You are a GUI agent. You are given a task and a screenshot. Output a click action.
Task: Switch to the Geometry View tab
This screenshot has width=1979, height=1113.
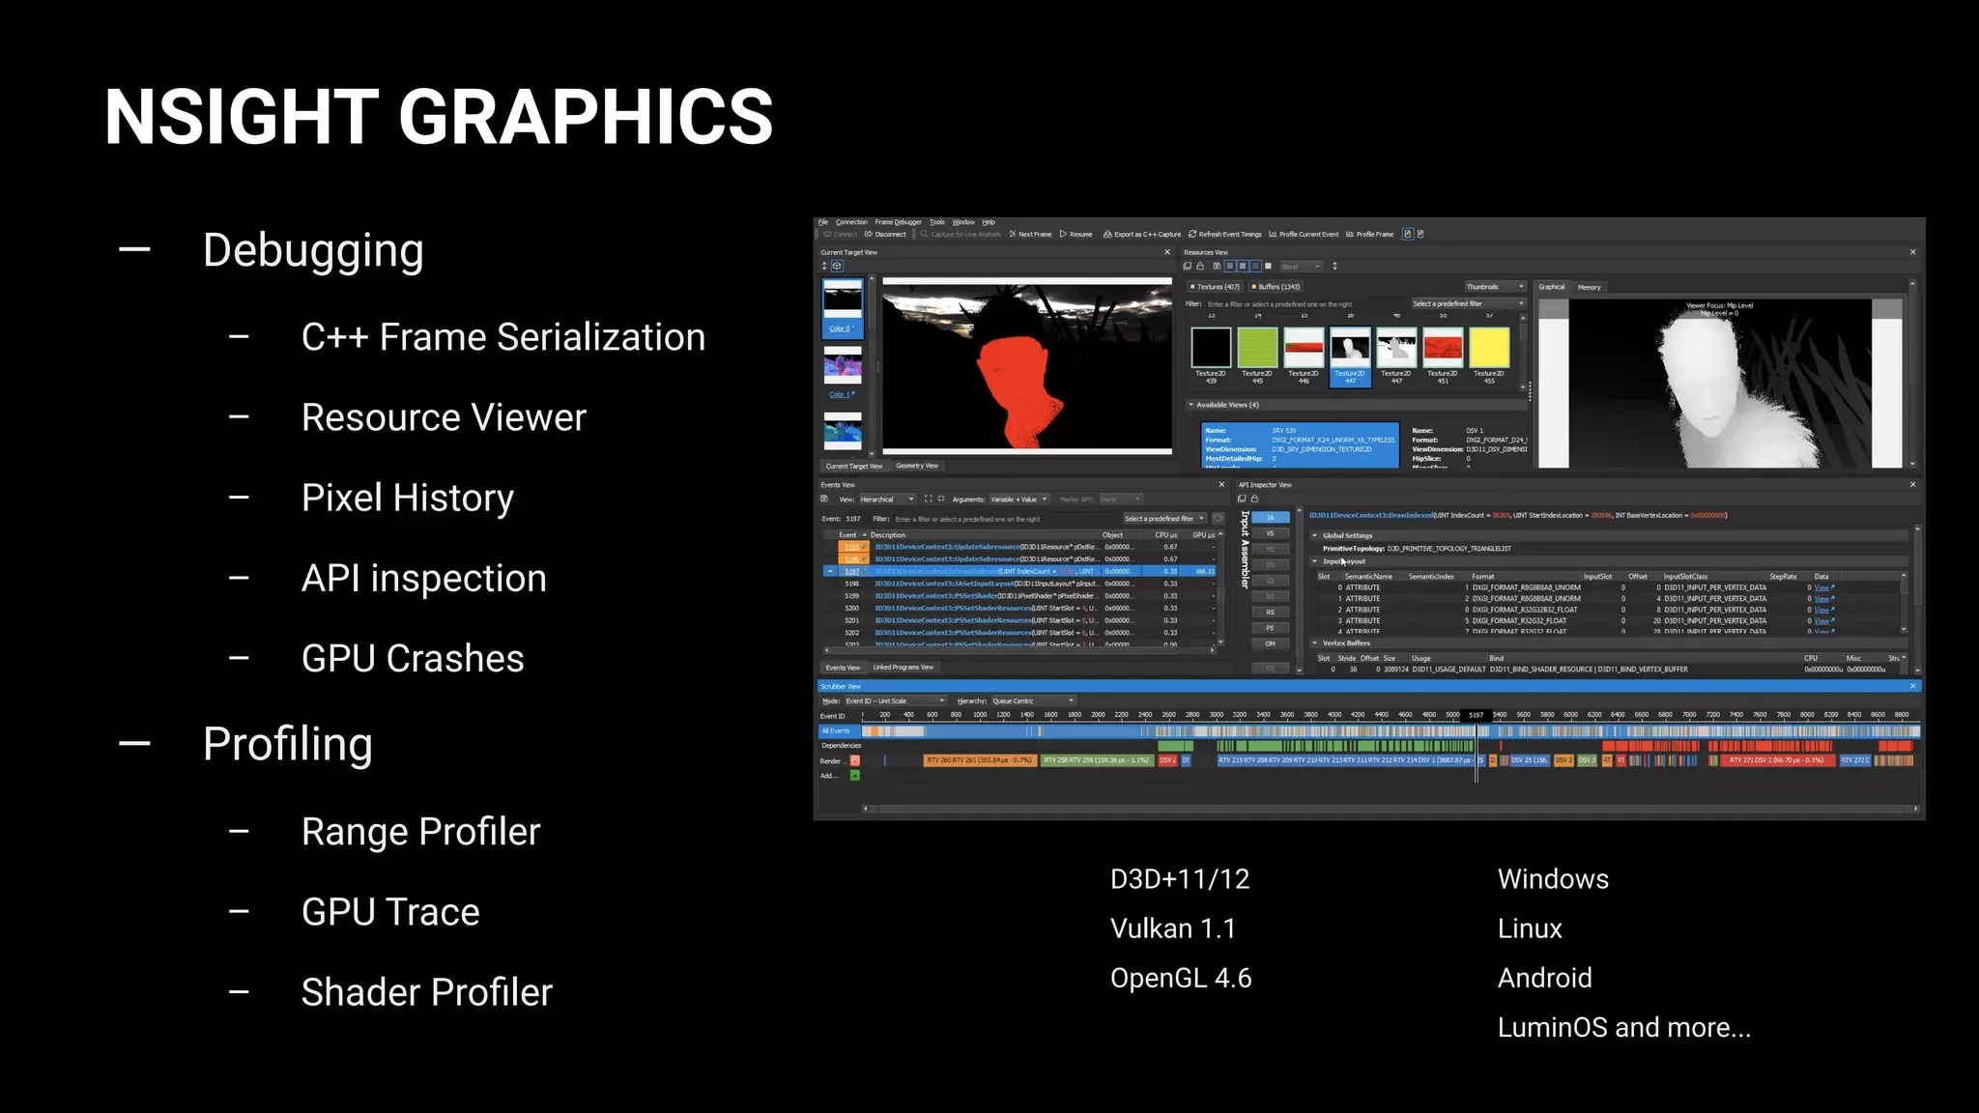pyautogui.click(x=917, y=466)
